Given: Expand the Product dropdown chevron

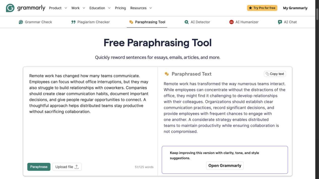Looking at the screenshot, I should pos(66,8).
